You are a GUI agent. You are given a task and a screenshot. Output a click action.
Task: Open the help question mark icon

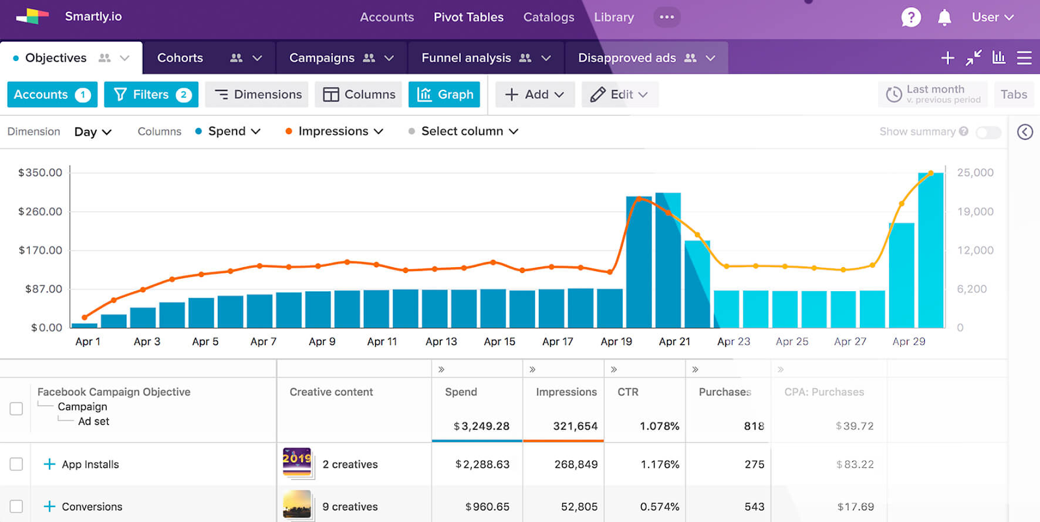click(911, 18)
